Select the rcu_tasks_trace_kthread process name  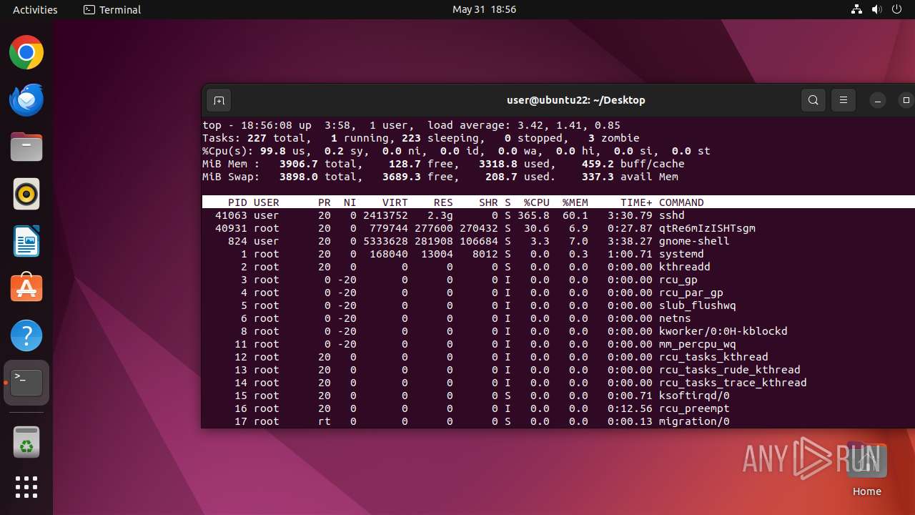(x=733, y=383)
